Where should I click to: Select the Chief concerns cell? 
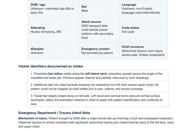pos(143,51)
